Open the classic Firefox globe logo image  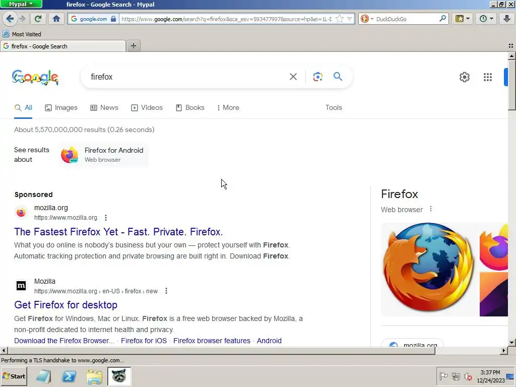click(x=429, y=269)
